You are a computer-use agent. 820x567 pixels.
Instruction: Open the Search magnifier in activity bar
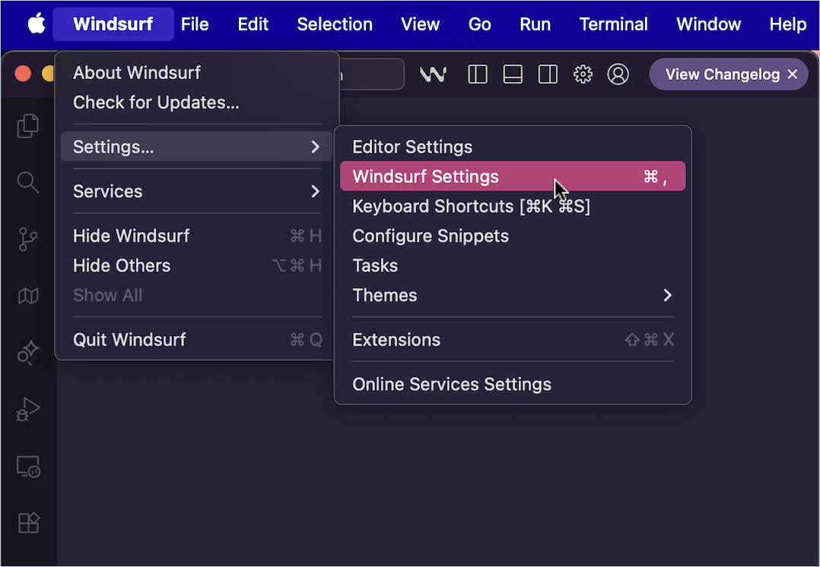pos(28,183)
